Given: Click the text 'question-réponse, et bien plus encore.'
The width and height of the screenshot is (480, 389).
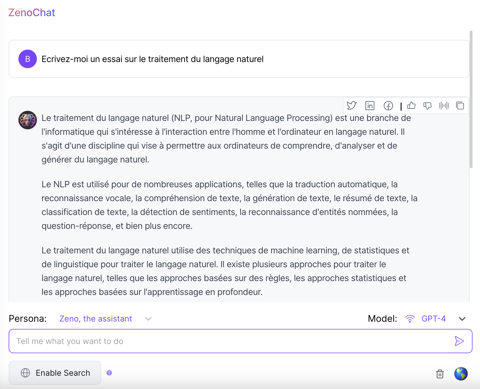Looking at the screenshot, I should (x=117, y=226).
